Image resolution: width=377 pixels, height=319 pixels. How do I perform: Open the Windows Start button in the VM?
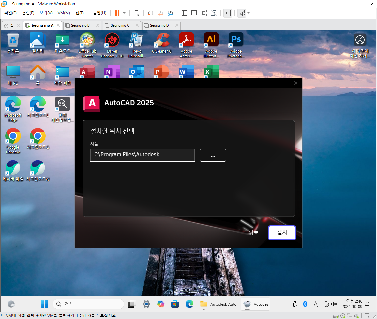(x=44, y=304)
